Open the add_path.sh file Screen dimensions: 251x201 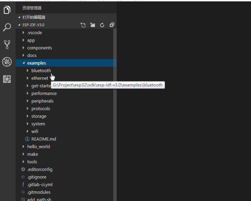(x=39, y=199)
